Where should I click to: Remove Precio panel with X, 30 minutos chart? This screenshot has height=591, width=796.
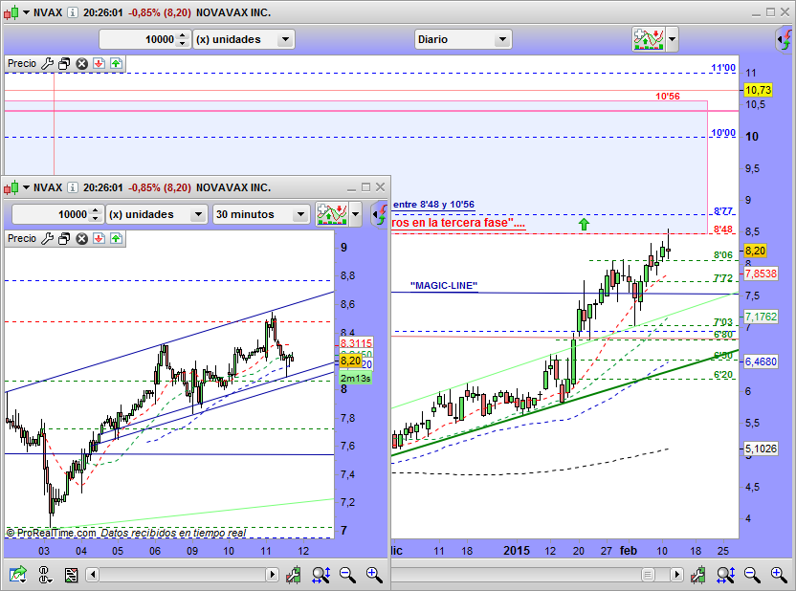pos(81,238)
